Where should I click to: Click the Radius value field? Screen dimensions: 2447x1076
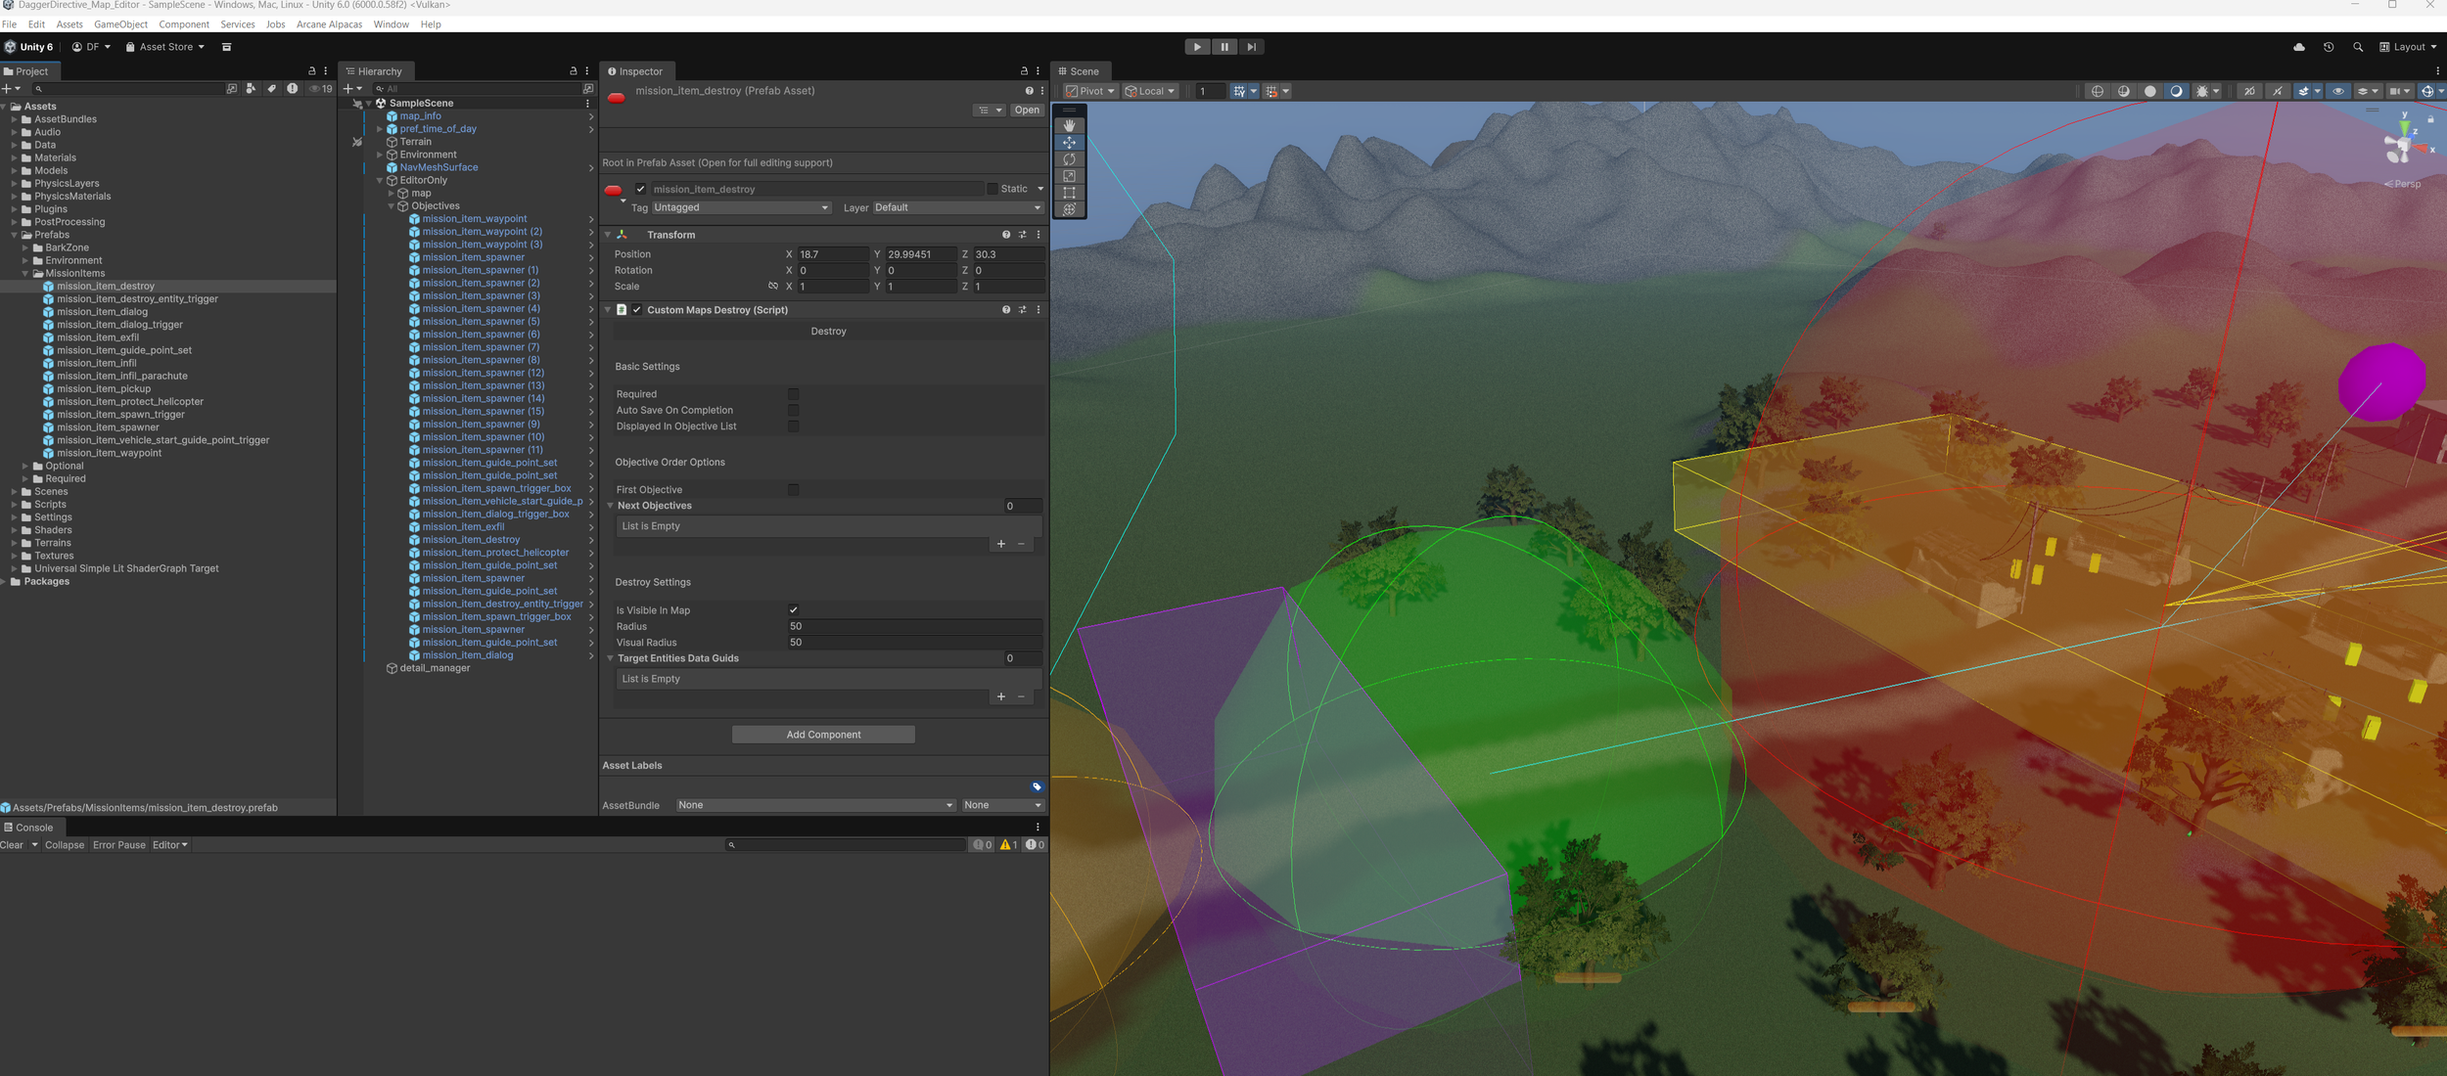click(913, 626)
